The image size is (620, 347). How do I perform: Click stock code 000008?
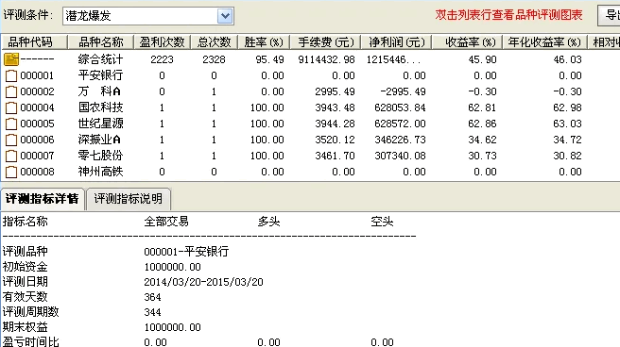click(37, 172)
